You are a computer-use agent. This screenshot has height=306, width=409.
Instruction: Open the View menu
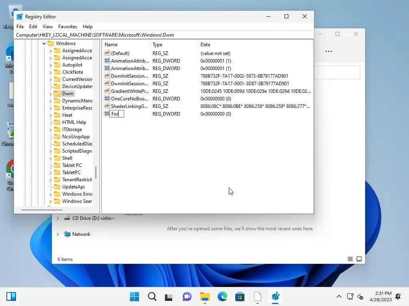[48, 27]
